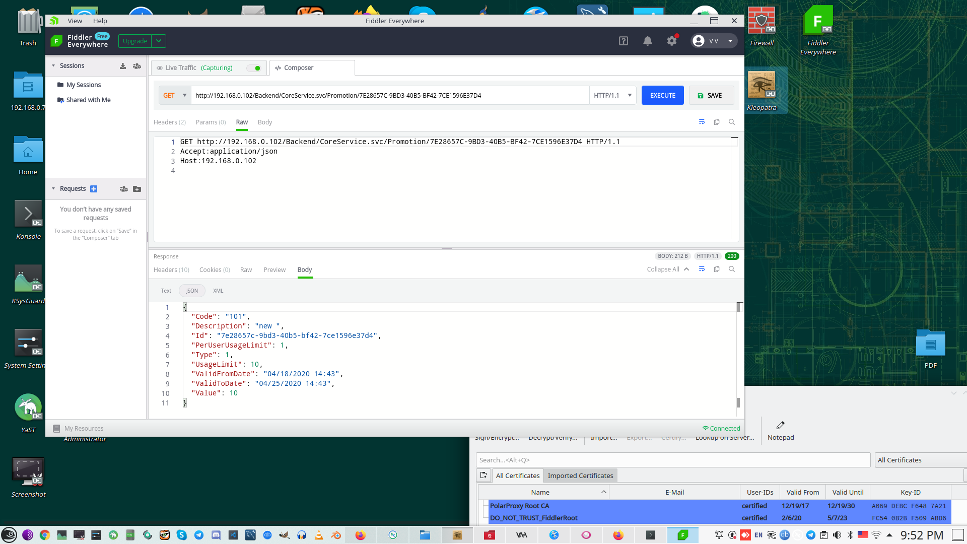Copy request raw content icon
967x544 pixels.
pyautogui.click(x=717, y=122)
